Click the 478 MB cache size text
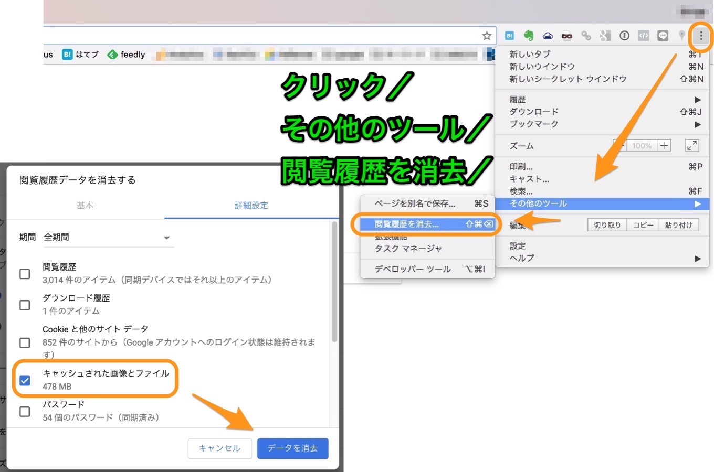 click(57, 387)
